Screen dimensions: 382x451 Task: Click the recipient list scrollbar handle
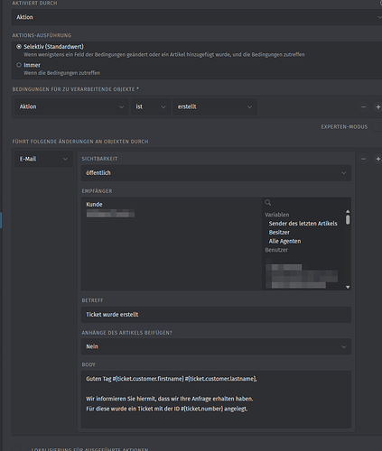point(348,219)
